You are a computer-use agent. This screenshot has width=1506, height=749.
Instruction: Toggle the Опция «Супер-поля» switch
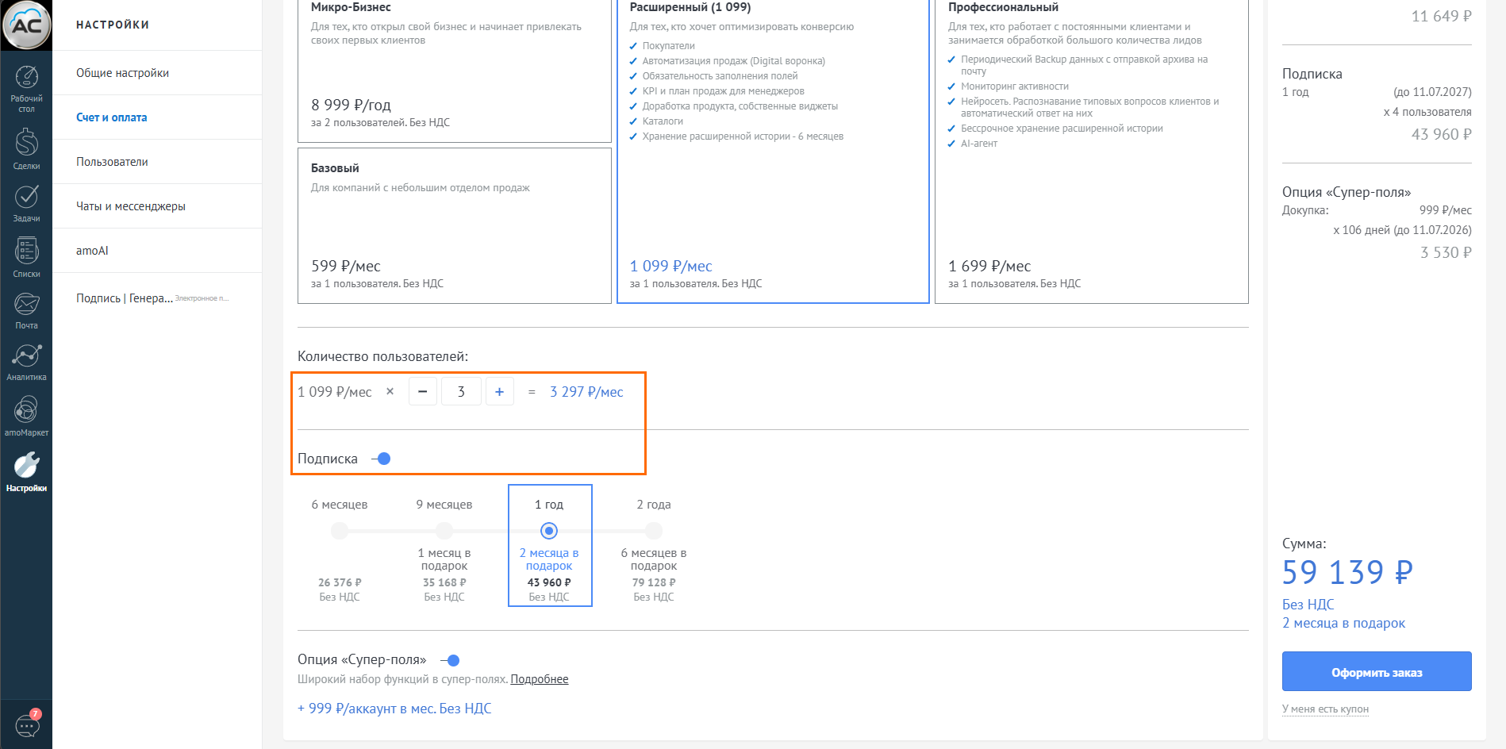pyautogui.click(x=450, y=660)
